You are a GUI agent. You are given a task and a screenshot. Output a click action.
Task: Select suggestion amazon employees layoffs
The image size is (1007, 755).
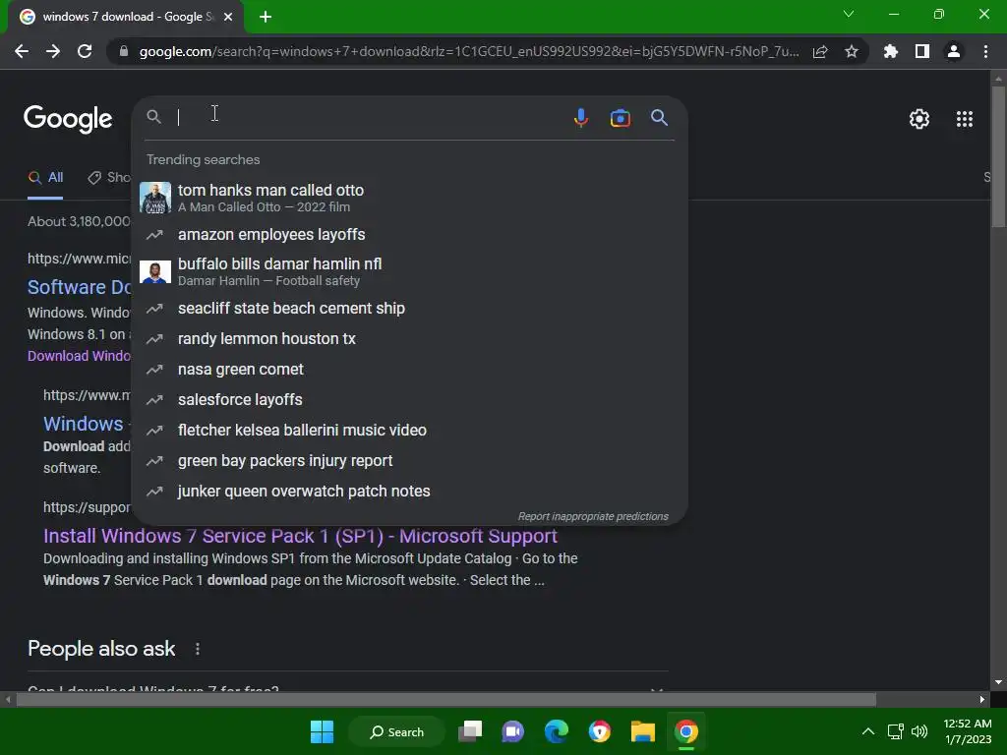click(409, 234)
